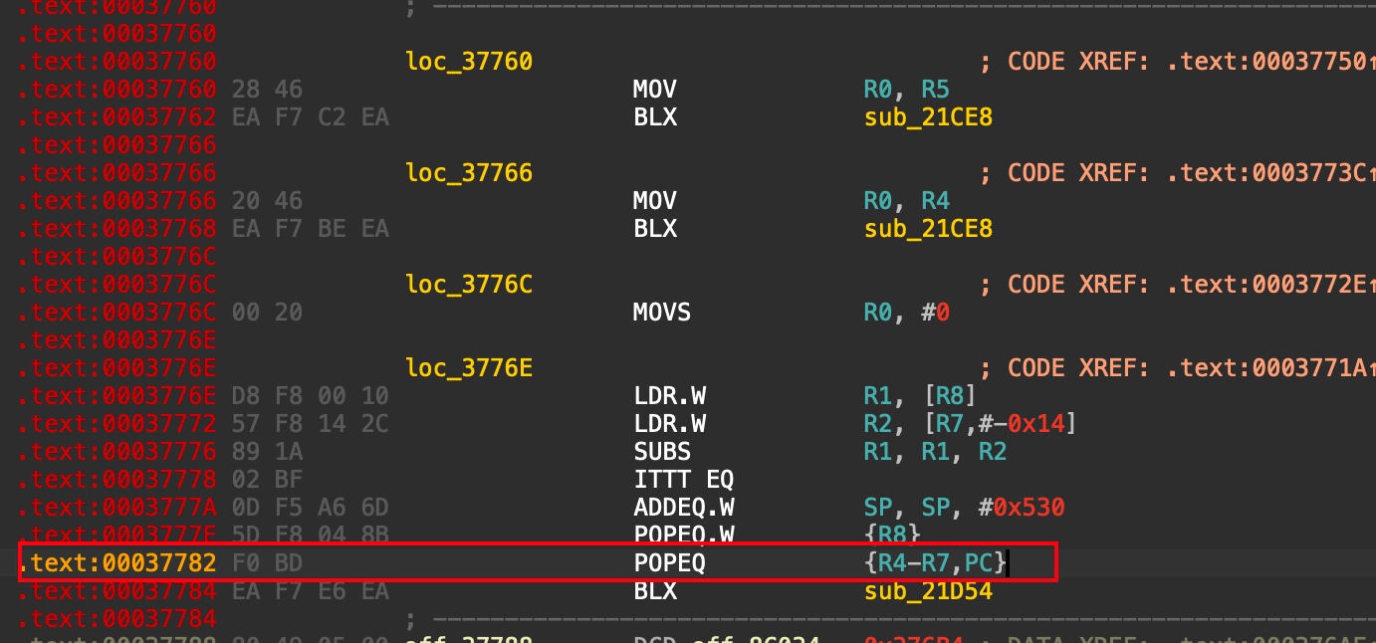Follow sub_21CE8 on the 00037768 line

pos(928,229)
